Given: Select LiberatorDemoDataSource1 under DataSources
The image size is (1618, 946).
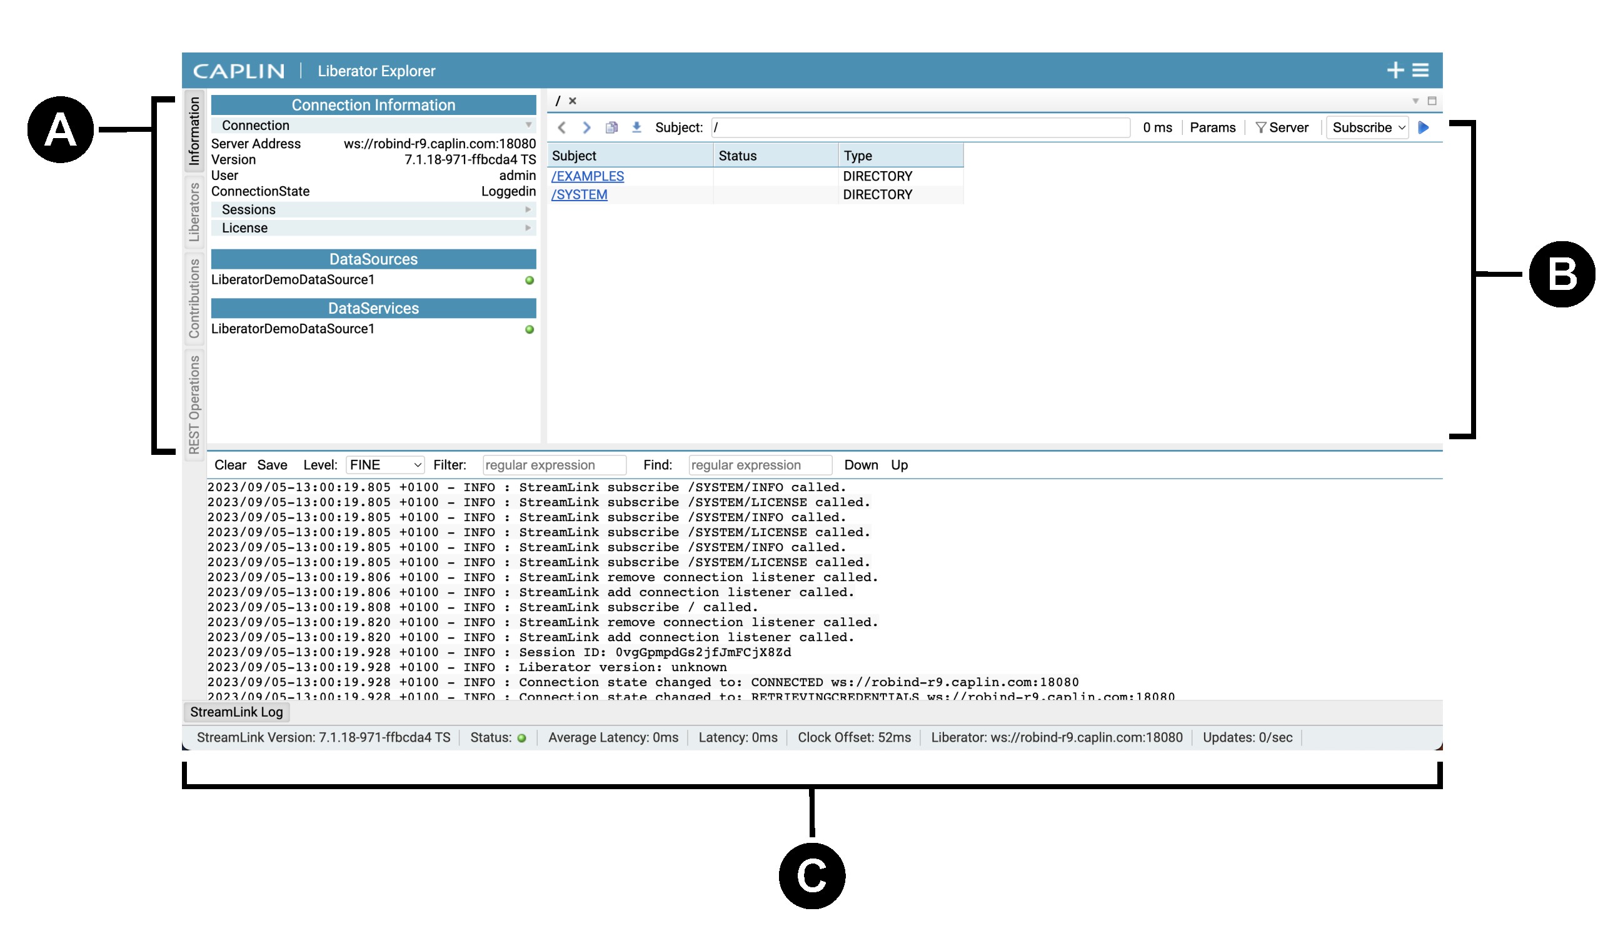Looking at the screenshot, I should pyautogui.click(x=293, y=279).
